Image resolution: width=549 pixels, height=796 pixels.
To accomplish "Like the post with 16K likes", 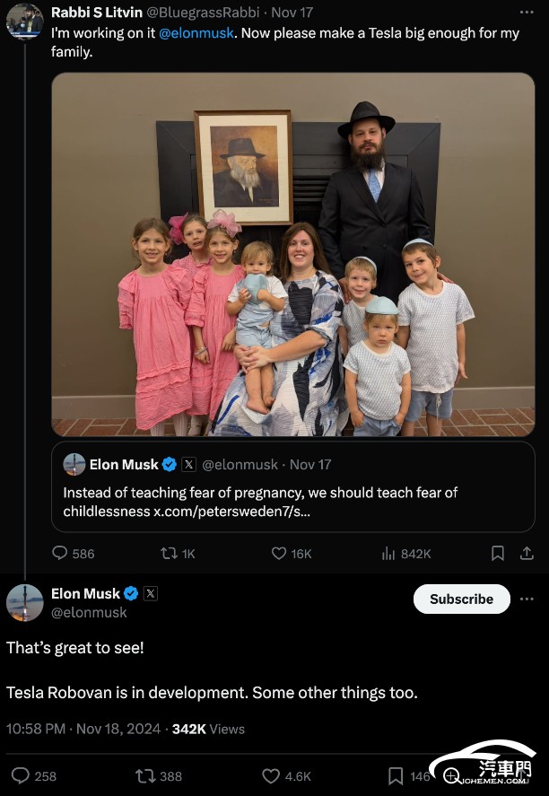I will click(x=279, y=553).
